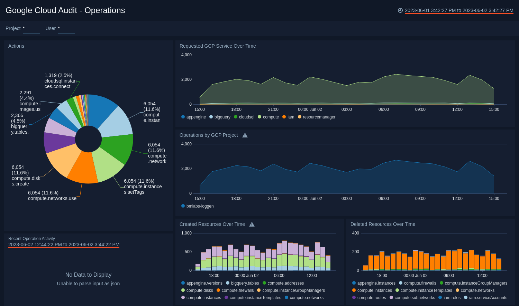
Task: Open the Project filter dropdown
Action: (31, 29)
